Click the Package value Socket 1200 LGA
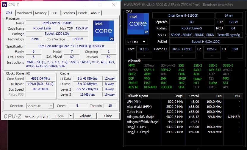This screenshot has width=247, height=150. (x=57, y=34)
